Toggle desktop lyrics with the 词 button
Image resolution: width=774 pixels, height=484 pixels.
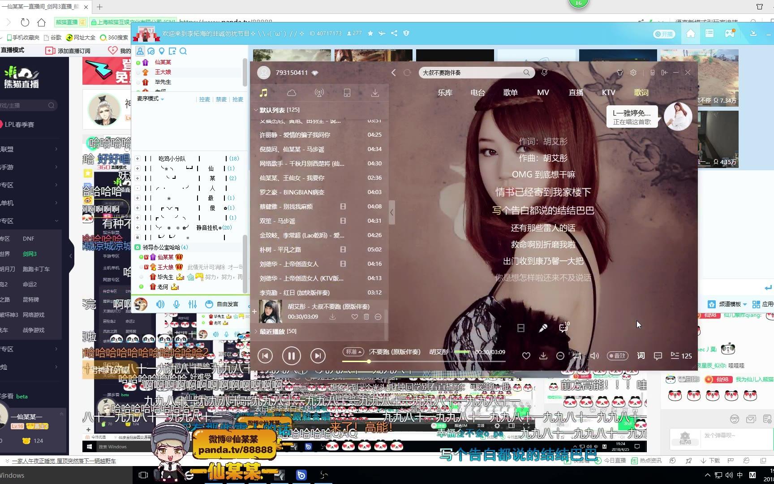tap(641, 356)
